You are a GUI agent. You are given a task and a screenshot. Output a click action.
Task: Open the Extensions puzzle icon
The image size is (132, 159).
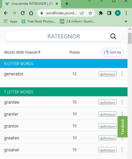click(101, 13)
